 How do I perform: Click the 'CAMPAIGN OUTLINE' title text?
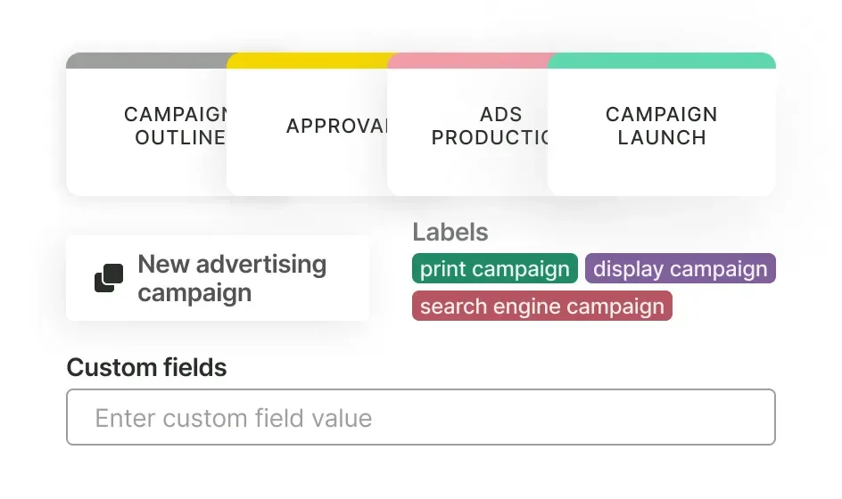(x=177, y=126)
